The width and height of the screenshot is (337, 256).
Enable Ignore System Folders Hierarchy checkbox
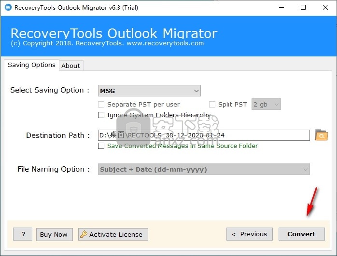101,115
